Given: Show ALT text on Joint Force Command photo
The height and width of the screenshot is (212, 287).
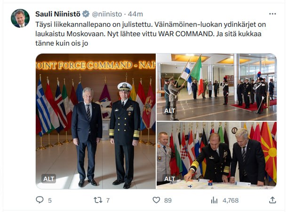Looking at the screenshot, I should tap(48, 179).
